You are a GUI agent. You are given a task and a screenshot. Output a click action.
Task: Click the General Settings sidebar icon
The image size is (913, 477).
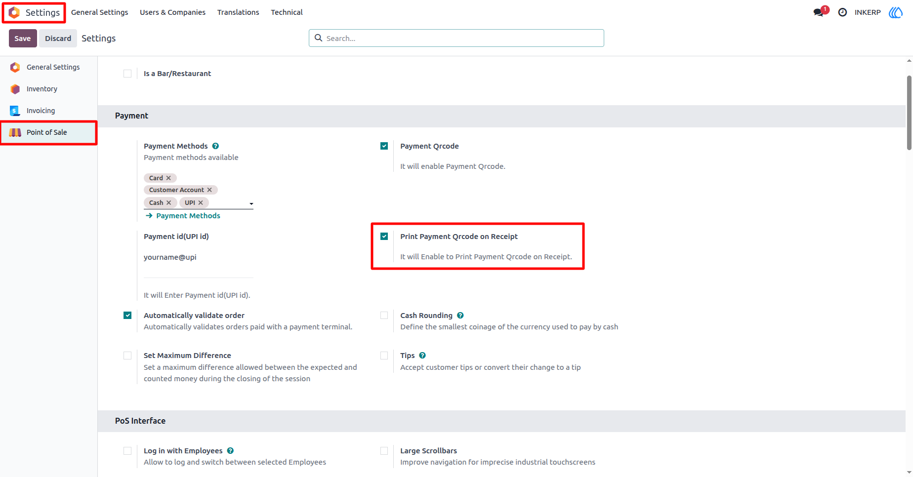pyautogui.click(x=15, y=67)
